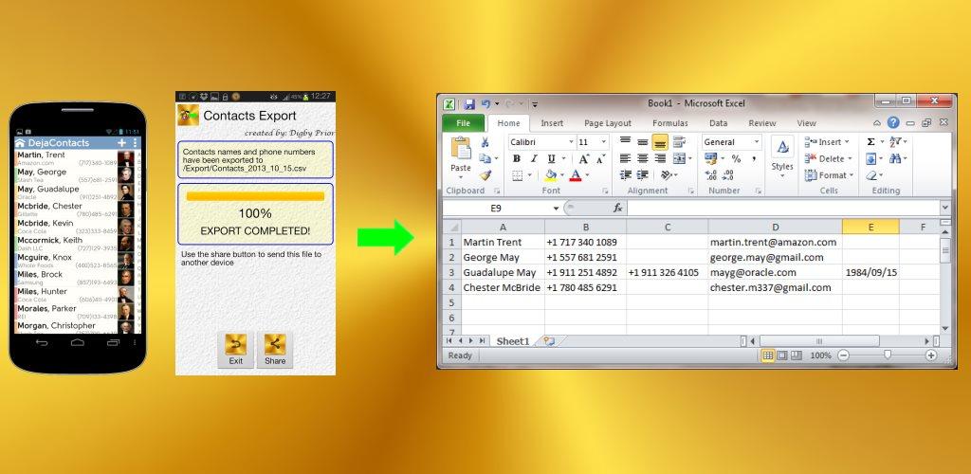Switch to the Page Layout ribbon tab
This screenshot has height=474, width=971.
[x=608, y=123]
